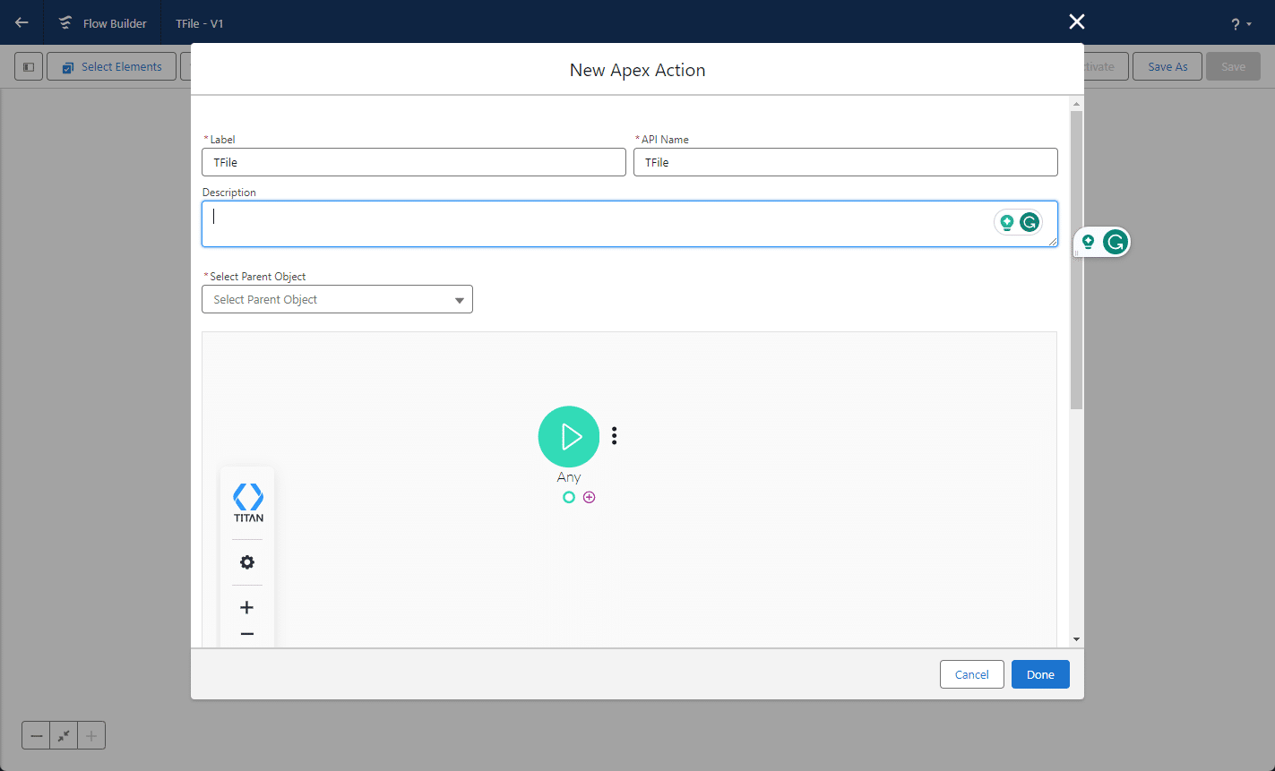This screenshot has width=1275, height=771.
Task: Cancel the New Apex Action dialog
Action: 971,674
